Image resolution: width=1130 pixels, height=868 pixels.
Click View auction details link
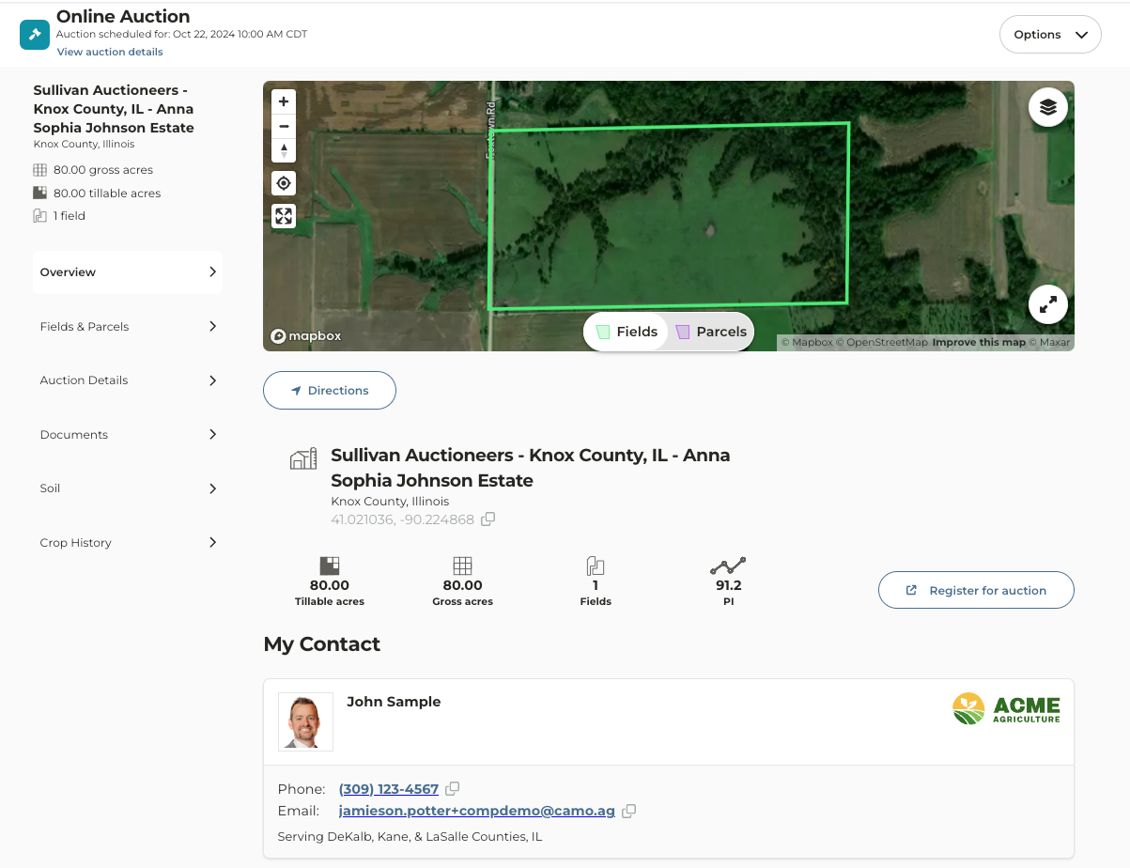coord(110,52)
